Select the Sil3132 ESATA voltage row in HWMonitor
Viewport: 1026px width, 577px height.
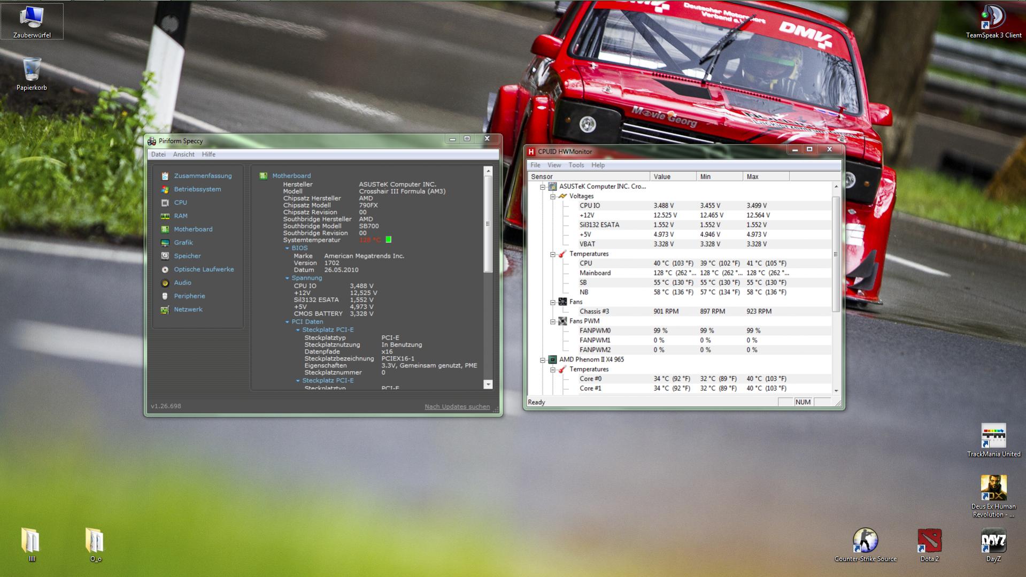click(x=680, y=225)
